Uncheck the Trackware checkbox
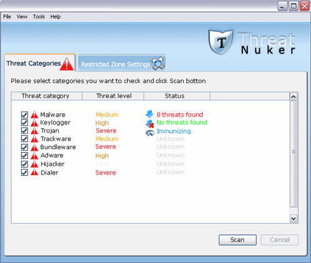 coord(24,139)
